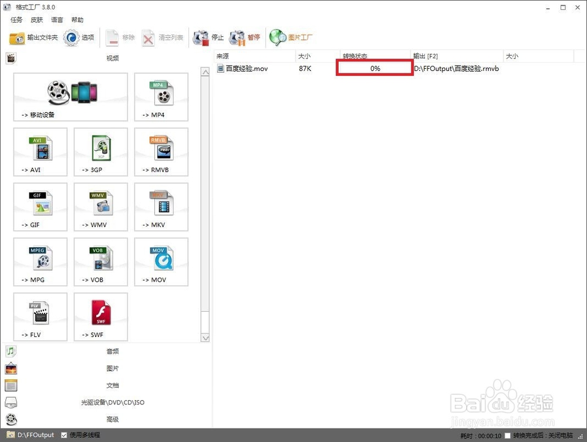Click the 输出 [F2] column header
The image size is (587, 442).
pos(457,56)
